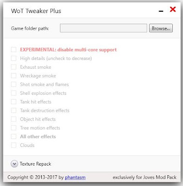183x186 pixels.
Task: Enable All other effects checkbox
Action: pyautogui.click(x=13, y=136)
